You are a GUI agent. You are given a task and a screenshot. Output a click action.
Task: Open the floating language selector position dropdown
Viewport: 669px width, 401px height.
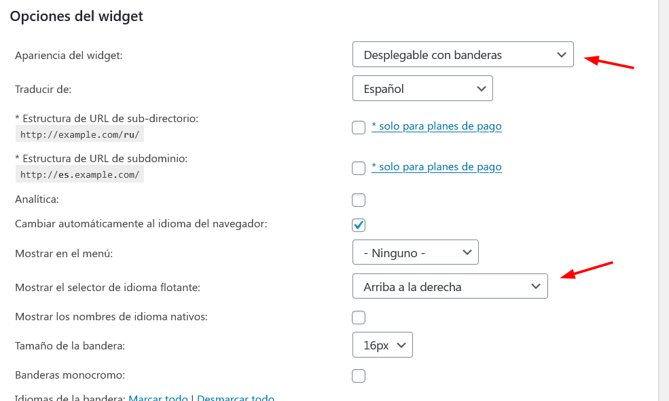tap(450, 286)
